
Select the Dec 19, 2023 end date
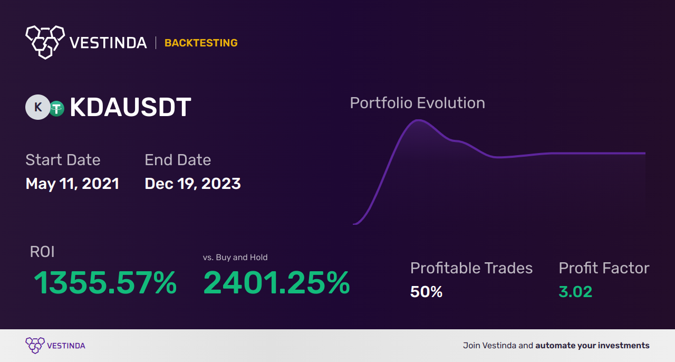[192, 184]
